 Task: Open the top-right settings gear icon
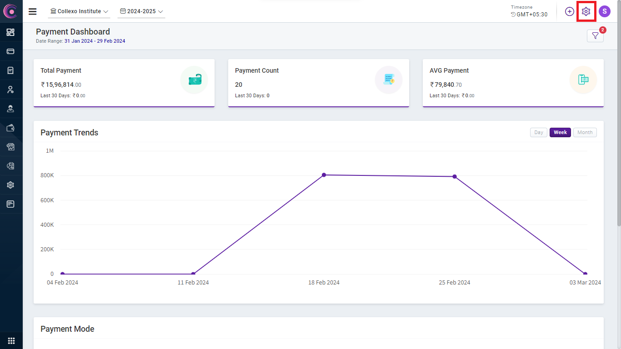point(586,11)
